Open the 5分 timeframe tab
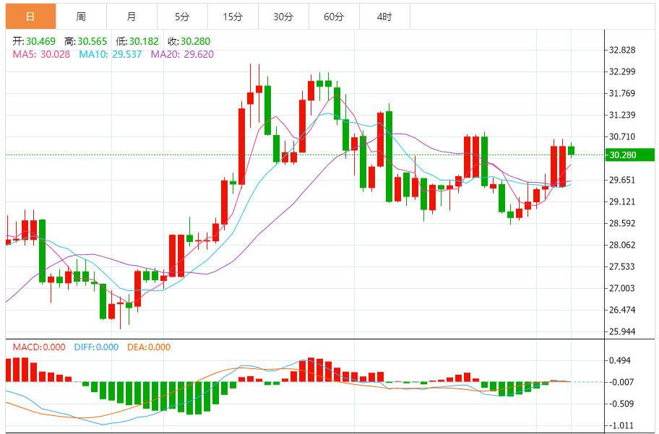The width and height of the screenshot is (659, 434). [x=182, y=17]
